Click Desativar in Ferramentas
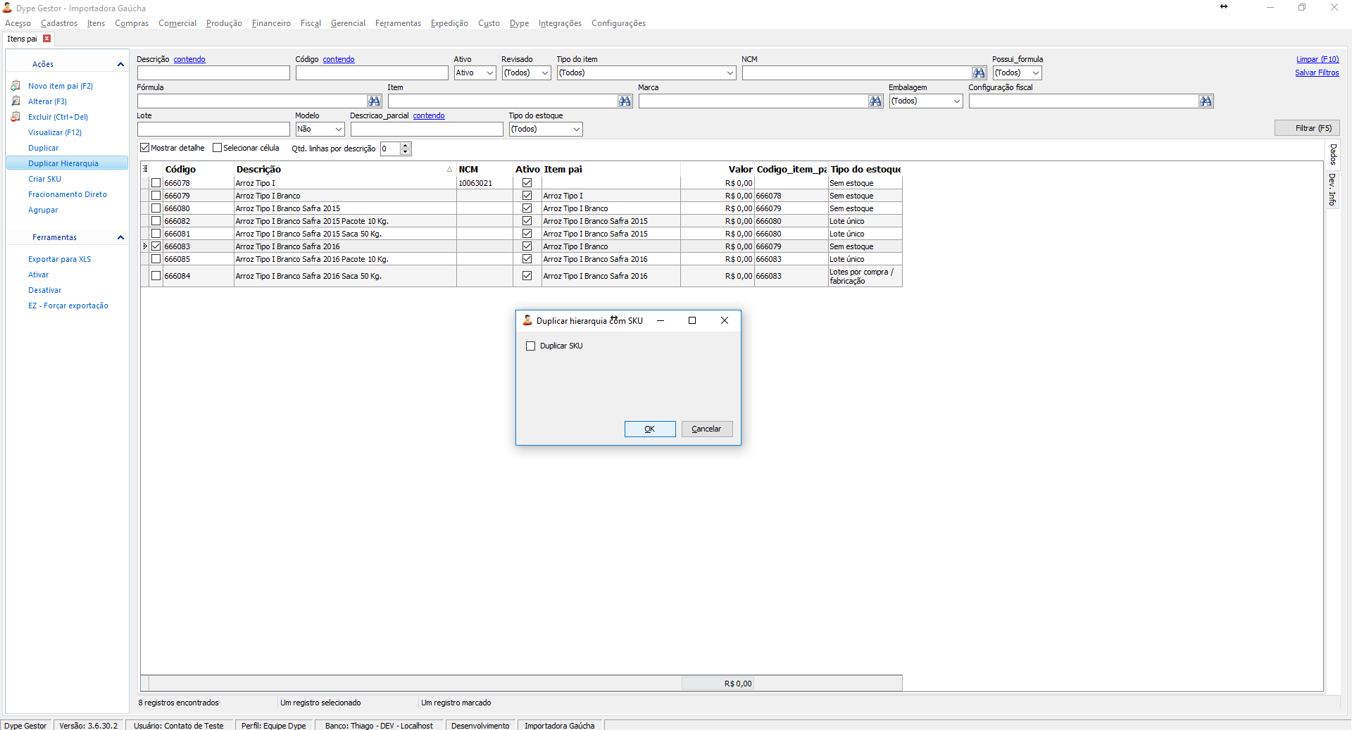The height and width of the screenshot is (730, 1352). 44,290
